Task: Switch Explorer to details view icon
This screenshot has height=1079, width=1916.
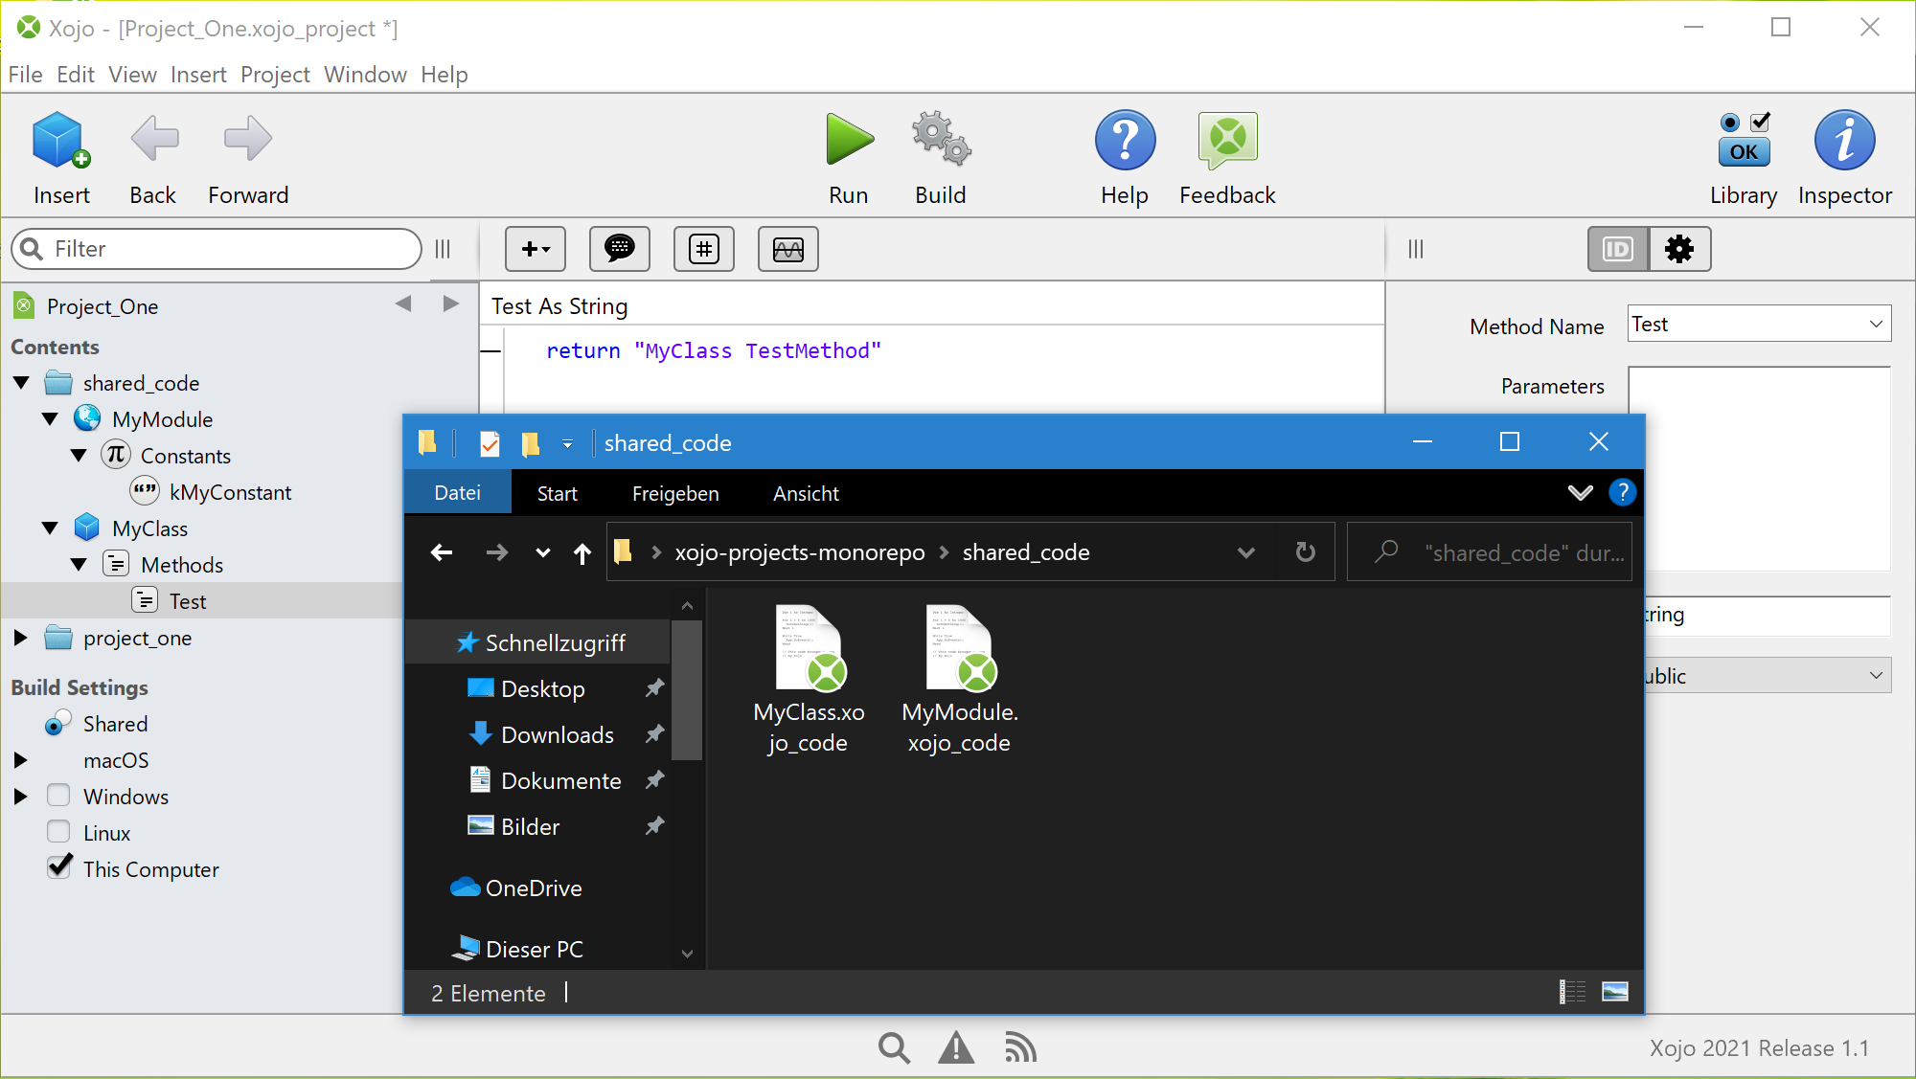Action: tap(1572, 992)
